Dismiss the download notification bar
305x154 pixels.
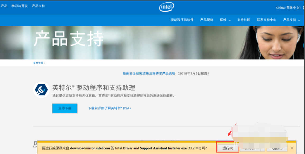click(292, 148)
